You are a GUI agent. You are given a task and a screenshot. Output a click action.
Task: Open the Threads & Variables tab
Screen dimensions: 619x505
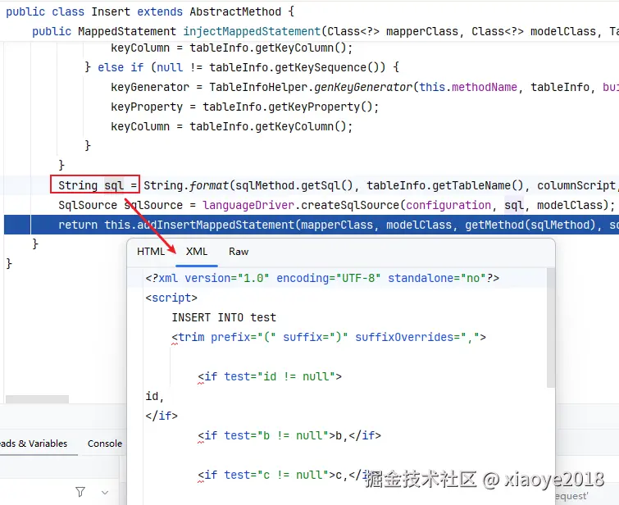pyautogui.click(x=34, y=444)
